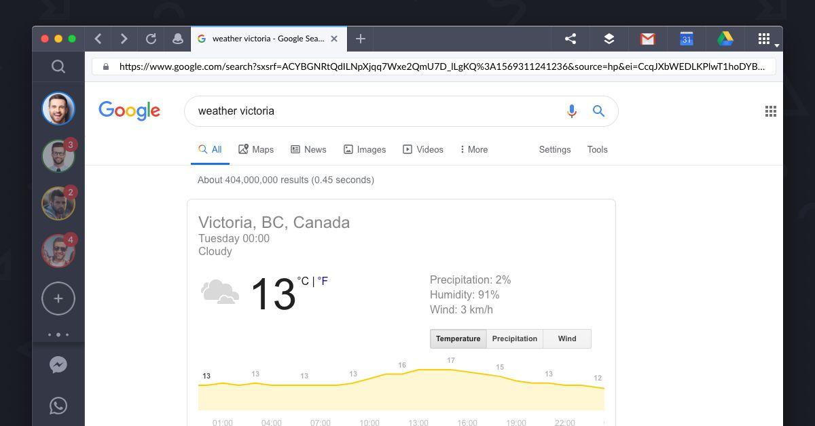Open Messenger in the sidebar
Viewport: 815px width, 426px height.
point(58,365)
